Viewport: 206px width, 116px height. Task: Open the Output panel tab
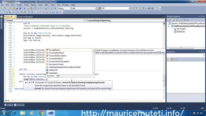9,105
